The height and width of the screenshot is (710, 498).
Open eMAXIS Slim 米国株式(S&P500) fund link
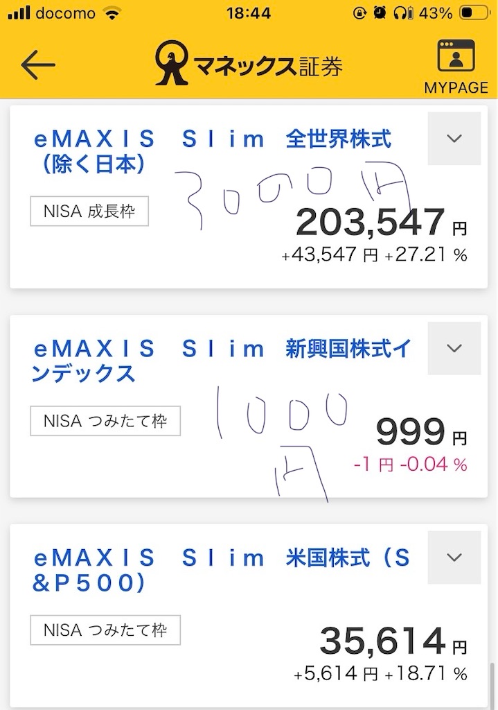[221, 570]
